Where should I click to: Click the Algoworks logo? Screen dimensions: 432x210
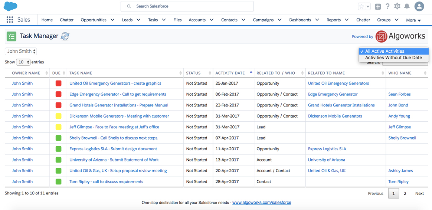400,36
